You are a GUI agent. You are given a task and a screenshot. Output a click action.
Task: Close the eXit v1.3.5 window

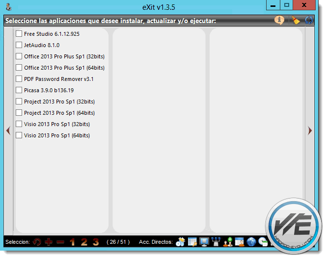pos(304,5)
